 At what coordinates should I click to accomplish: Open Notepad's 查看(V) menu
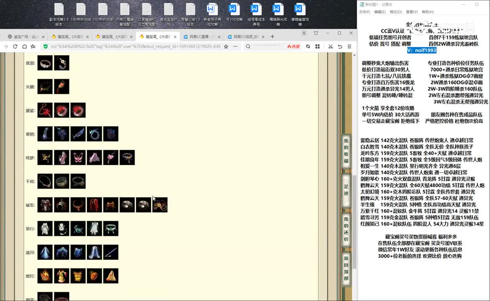[412, 12]
